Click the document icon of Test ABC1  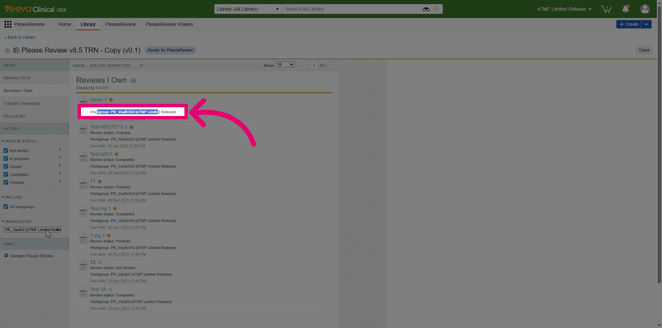tap(83, 157)
